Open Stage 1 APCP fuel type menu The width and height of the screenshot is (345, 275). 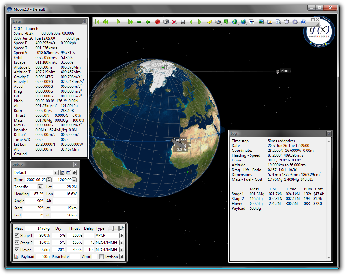pyautogui.click(x=122, y=235)
